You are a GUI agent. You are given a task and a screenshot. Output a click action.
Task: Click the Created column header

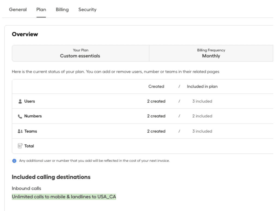156,86
